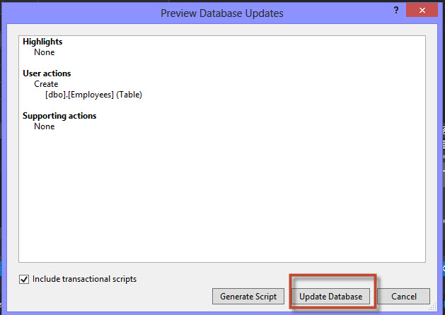445x315 pixels.
Task: Close the Preview Database Updates dialog
Action: (x=420, y=11)
